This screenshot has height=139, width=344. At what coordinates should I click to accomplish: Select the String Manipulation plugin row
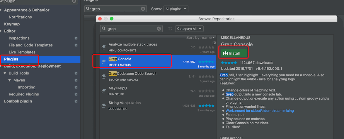(x=158, y=106)
